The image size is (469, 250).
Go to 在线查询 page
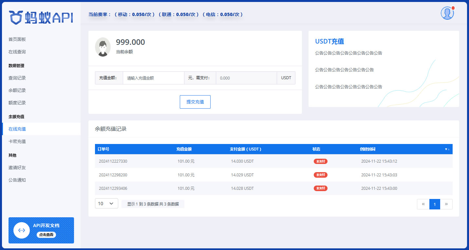(17, 52)
